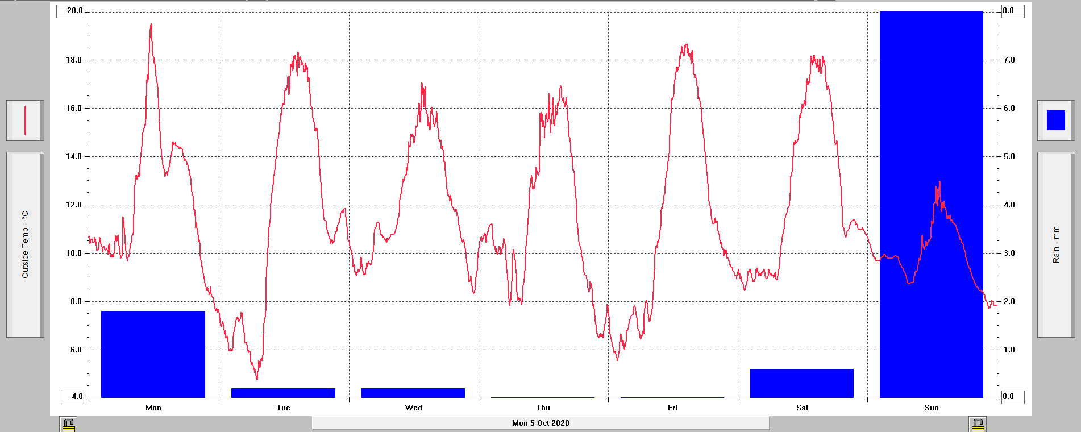Click the red line style button
The width and height of the screenshot is (1081, 432).
[x=25, y=121]
